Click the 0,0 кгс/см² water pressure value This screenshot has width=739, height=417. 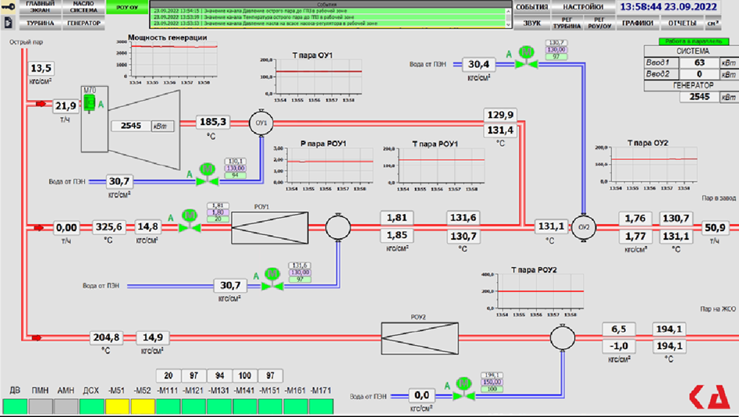tap(421, 395)
